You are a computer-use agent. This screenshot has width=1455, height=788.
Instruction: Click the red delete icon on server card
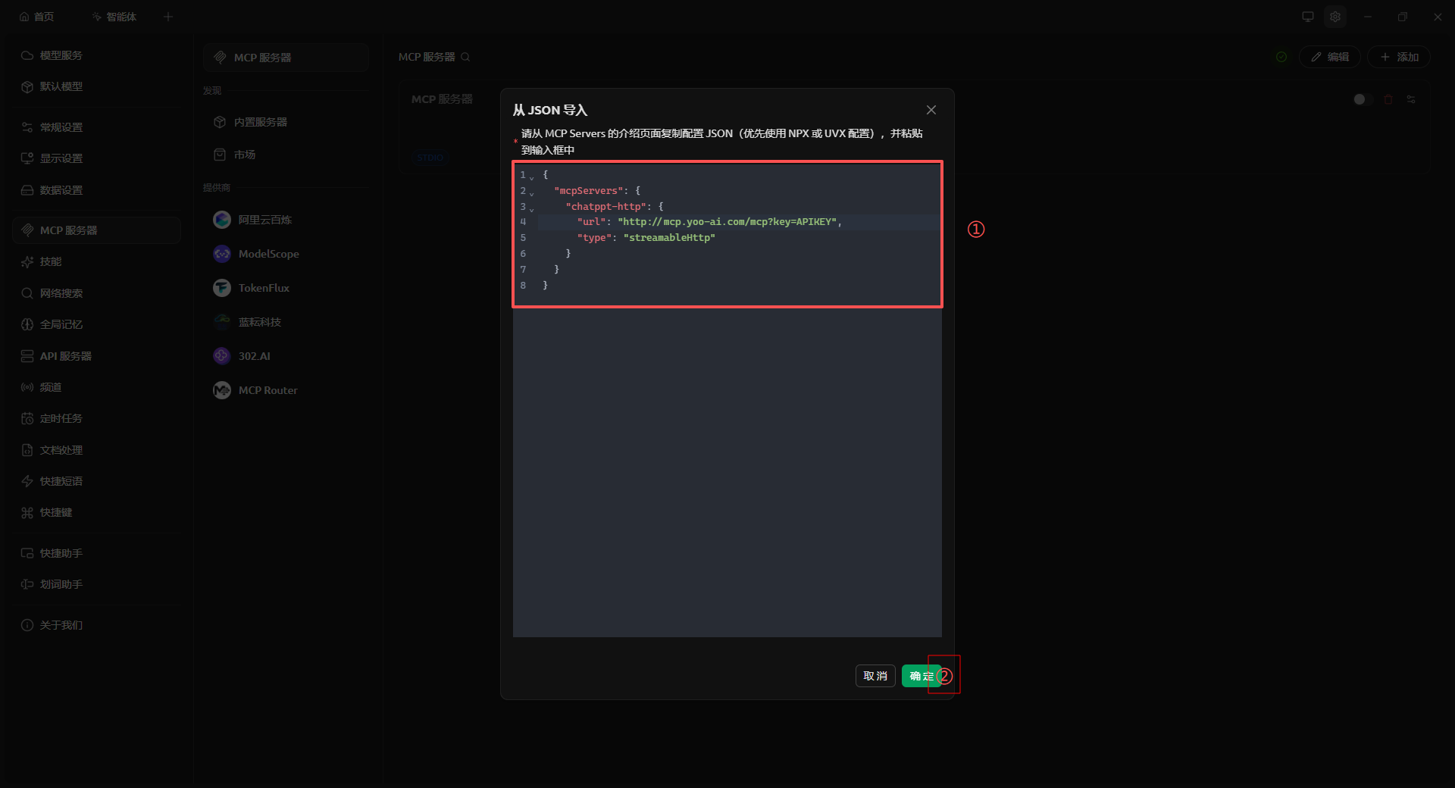(x=1388, y=99)
